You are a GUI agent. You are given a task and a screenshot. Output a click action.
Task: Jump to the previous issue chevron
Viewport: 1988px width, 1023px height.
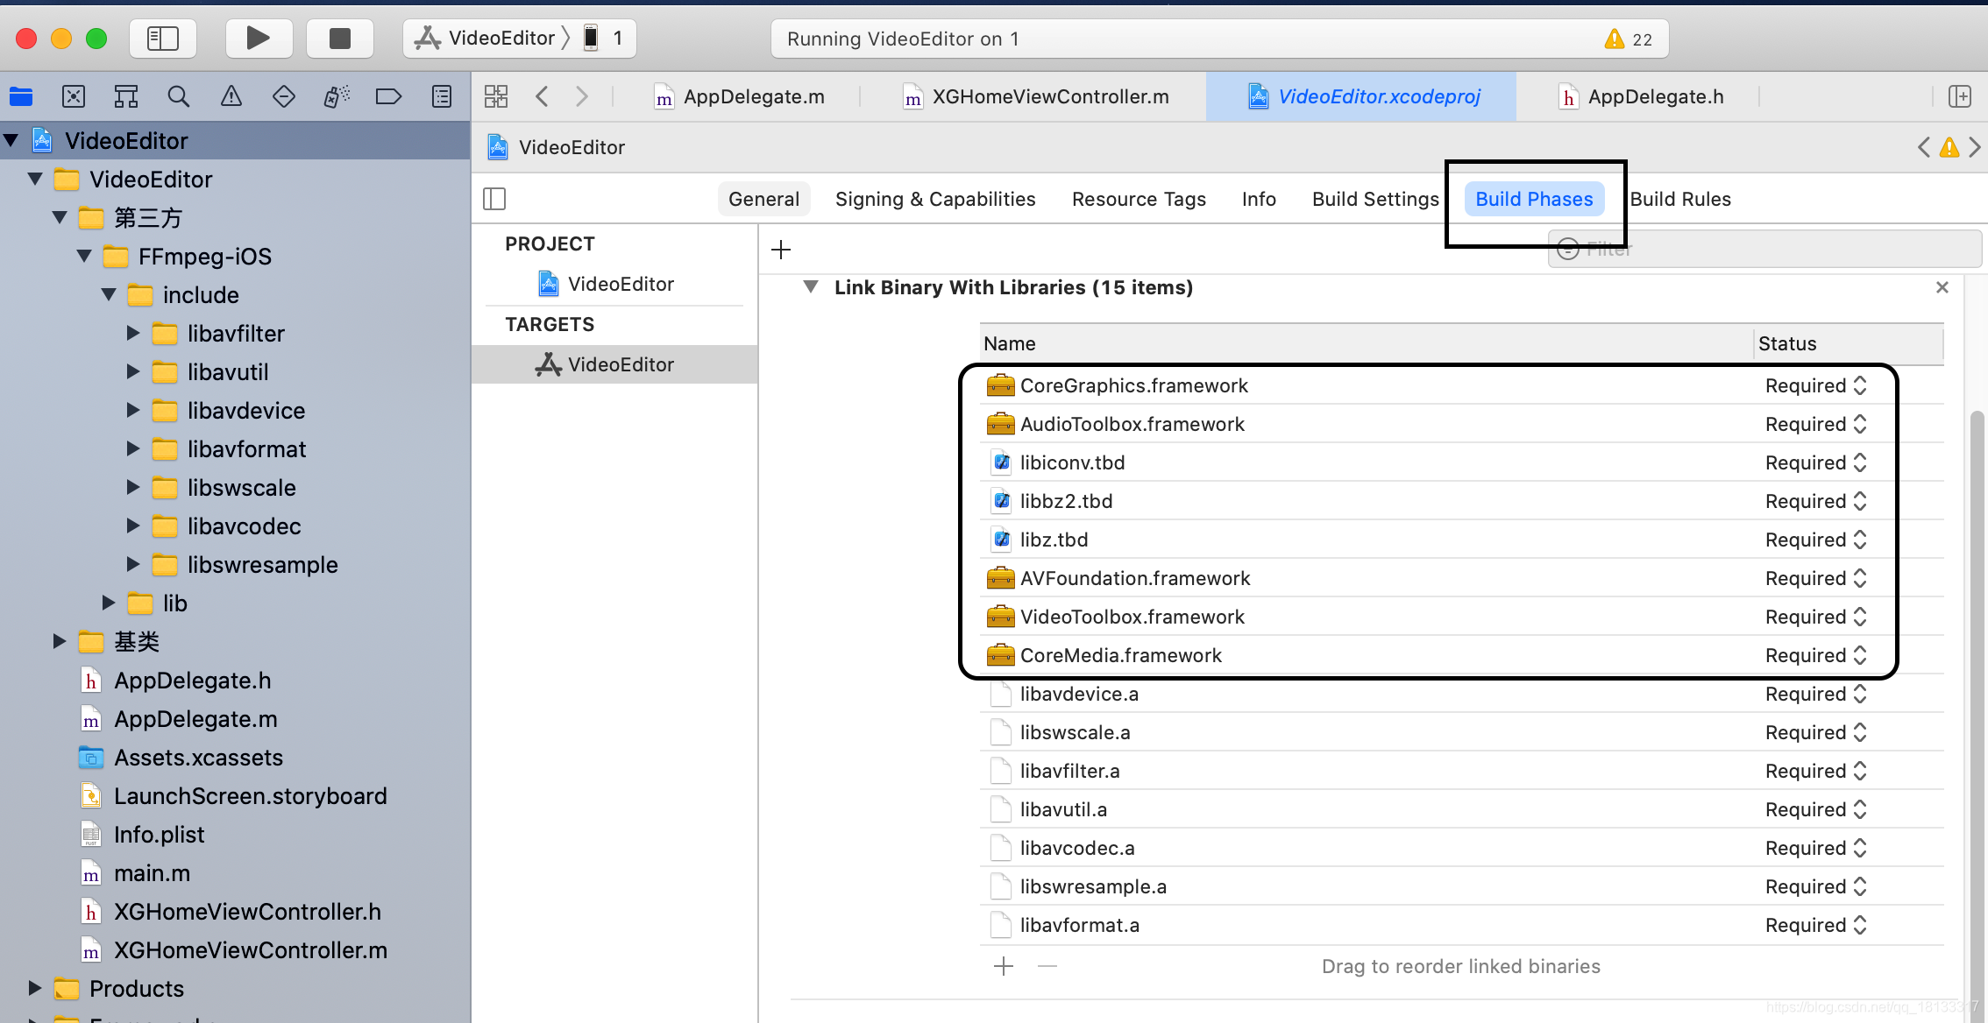pos(1924,147)
